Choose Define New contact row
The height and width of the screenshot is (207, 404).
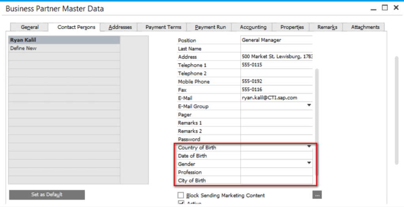pos(64,48)
